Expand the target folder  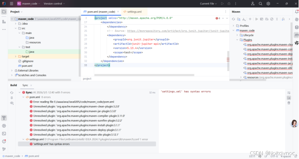(x=16, y=56)
